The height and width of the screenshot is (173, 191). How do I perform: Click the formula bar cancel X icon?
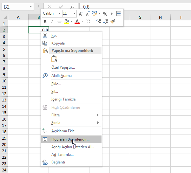point(49,7)
